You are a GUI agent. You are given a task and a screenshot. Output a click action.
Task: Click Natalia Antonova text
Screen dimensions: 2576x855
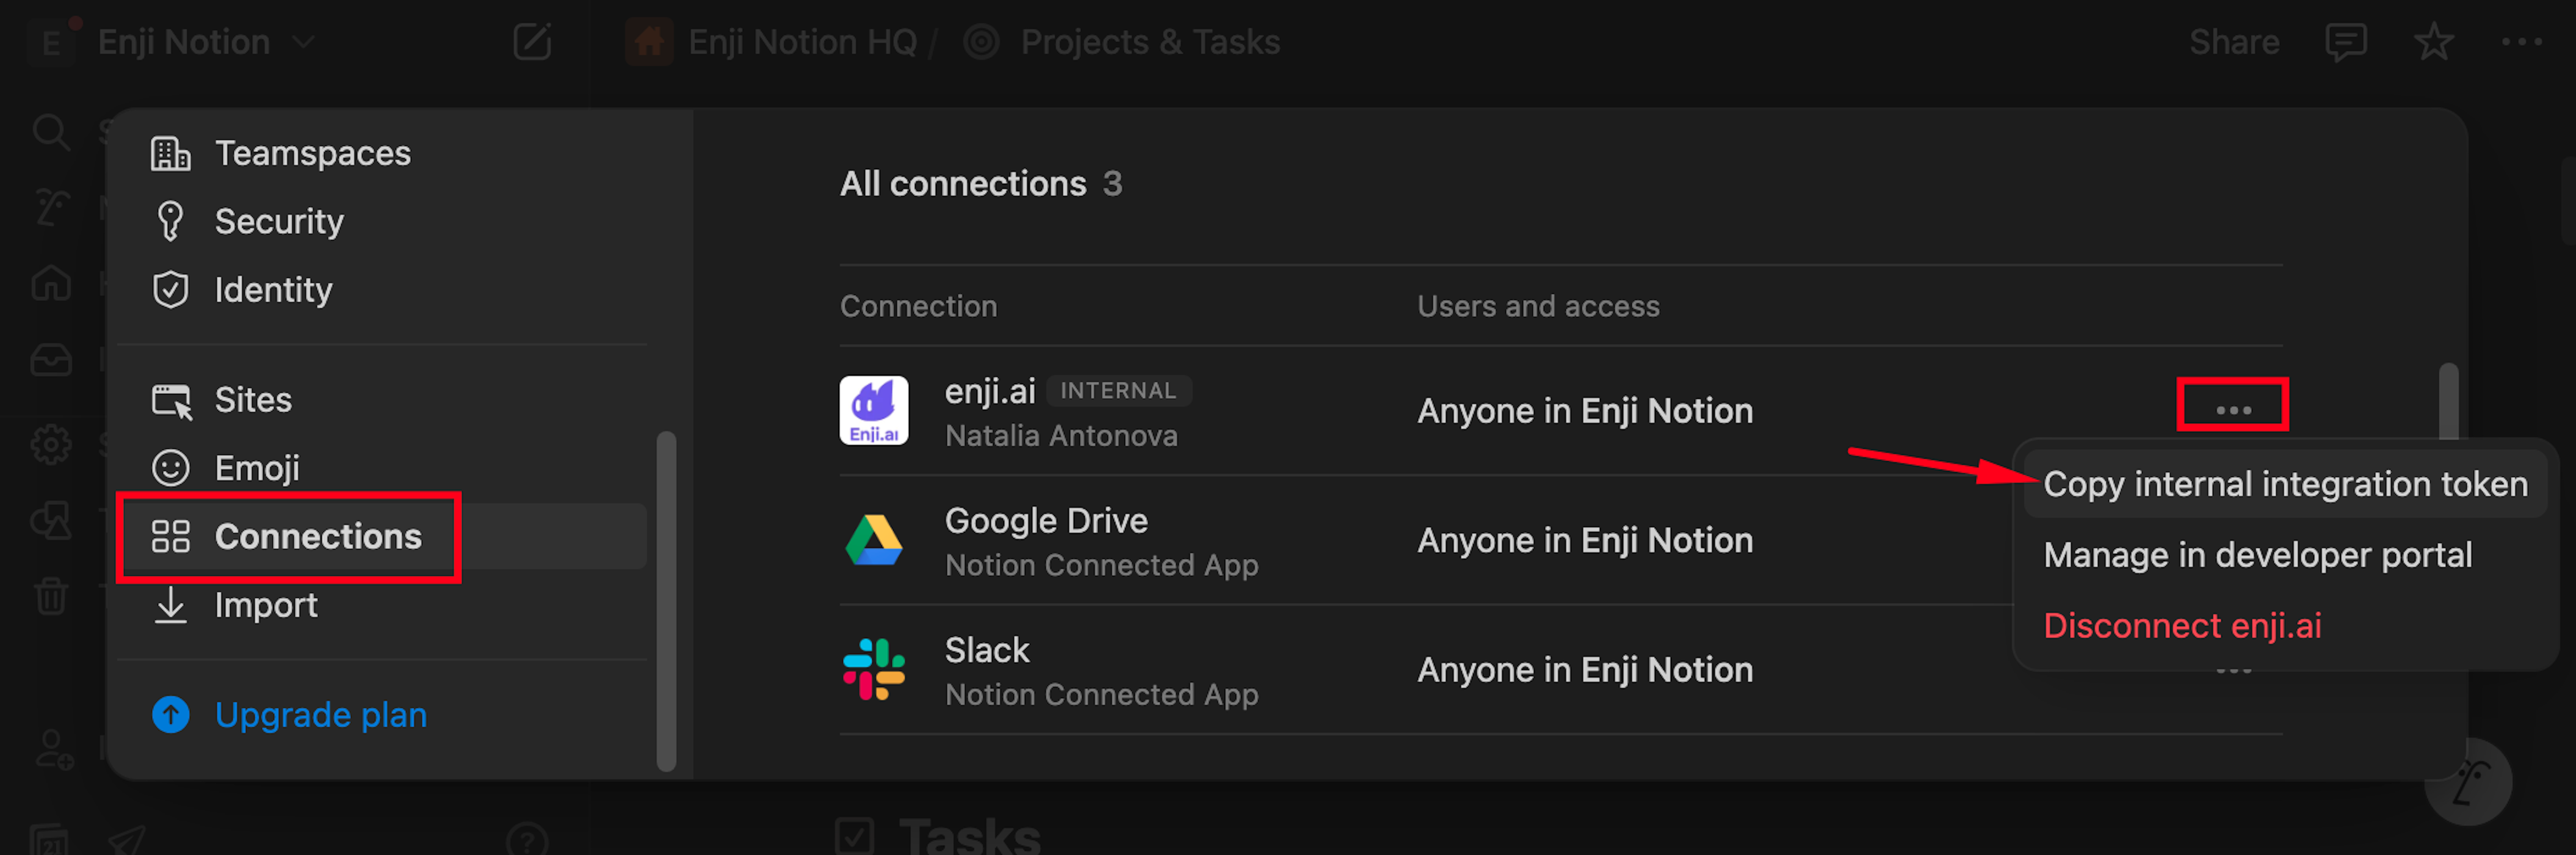pos(1061,436)
